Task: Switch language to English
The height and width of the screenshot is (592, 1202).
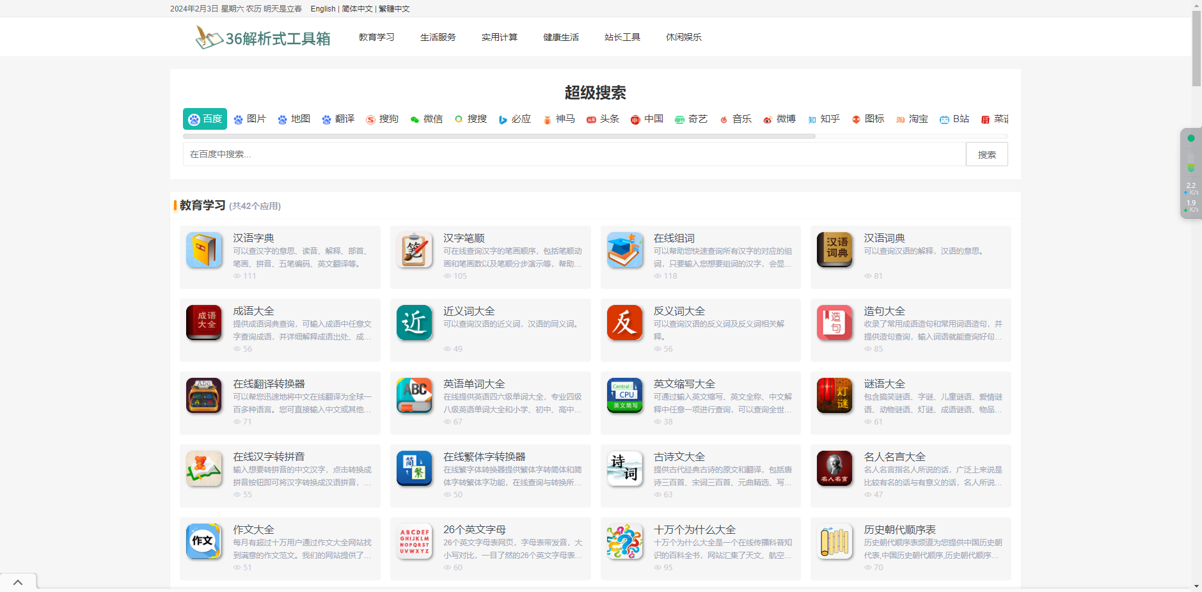Action: click(x=322, y=9)
